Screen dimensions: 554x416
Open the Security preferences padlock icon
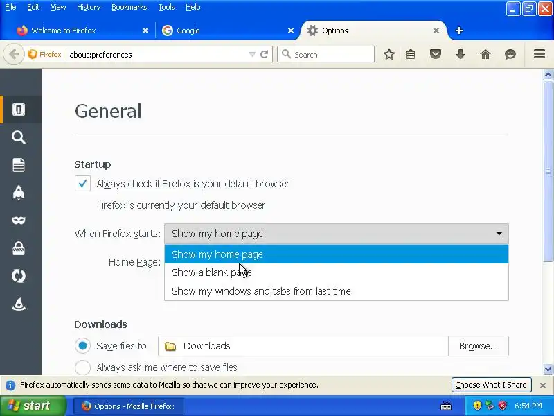click(19, 248)
